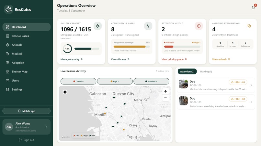Click the HIGH - 65 priority badge
This screenshot has width=261, height=146.
[x=238, y=82]
